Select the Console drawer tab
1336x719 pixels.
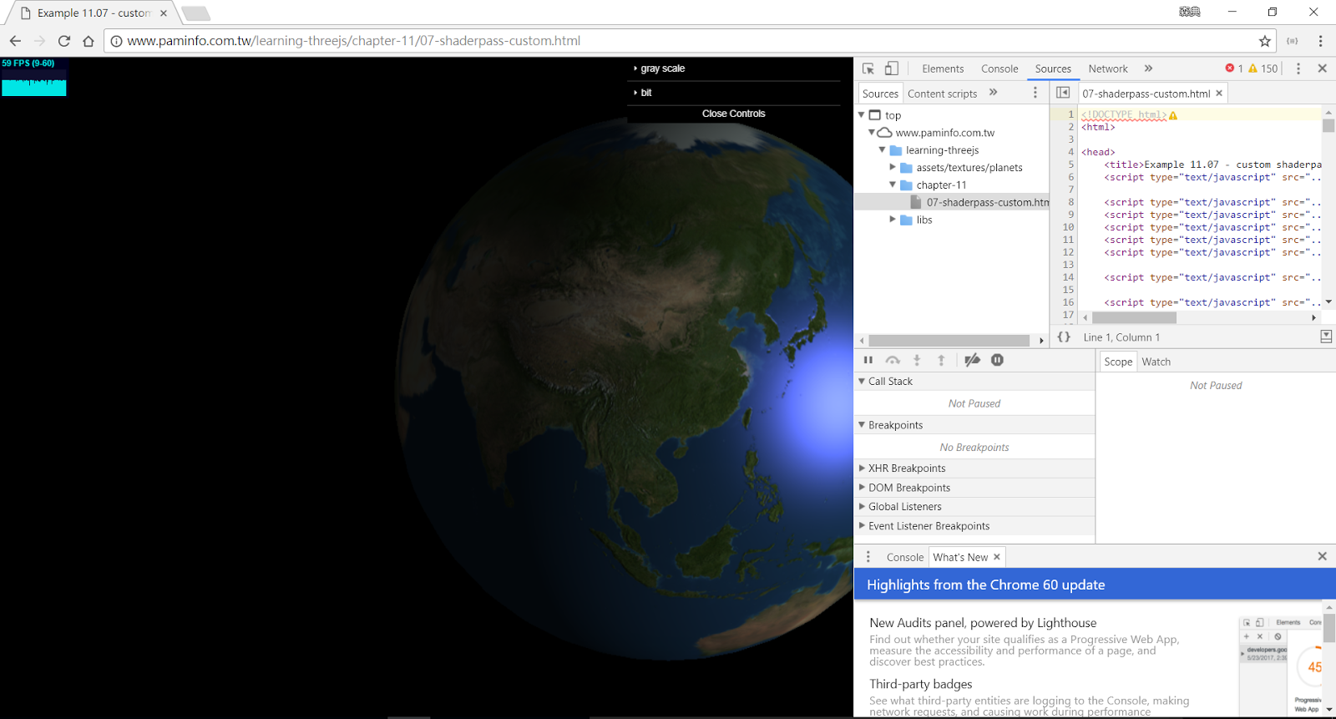click(x=904, y=557)
